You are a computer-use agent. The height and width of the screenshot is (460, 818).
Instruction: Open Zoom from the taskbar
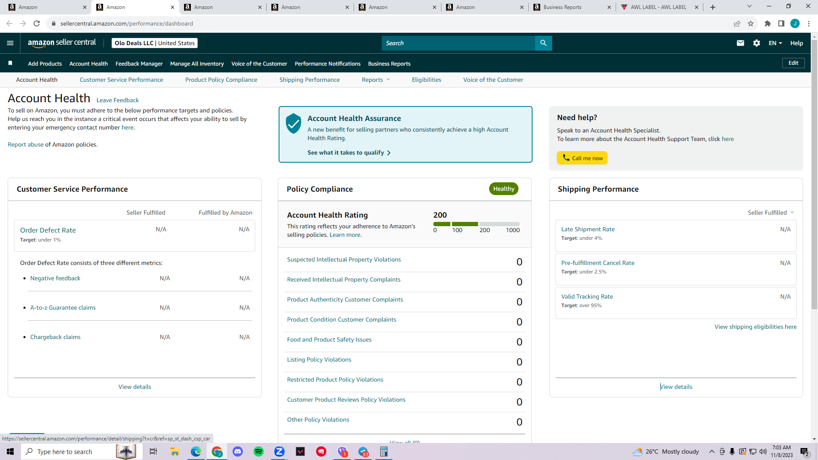[279, 451]
